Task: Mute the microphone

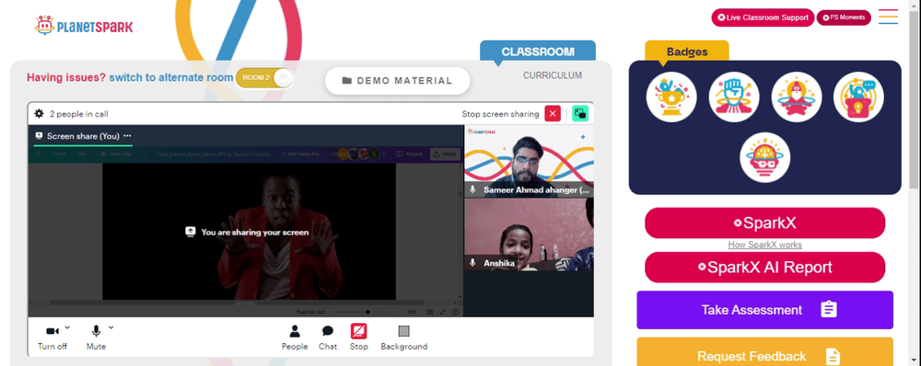Action: [96, 337]
